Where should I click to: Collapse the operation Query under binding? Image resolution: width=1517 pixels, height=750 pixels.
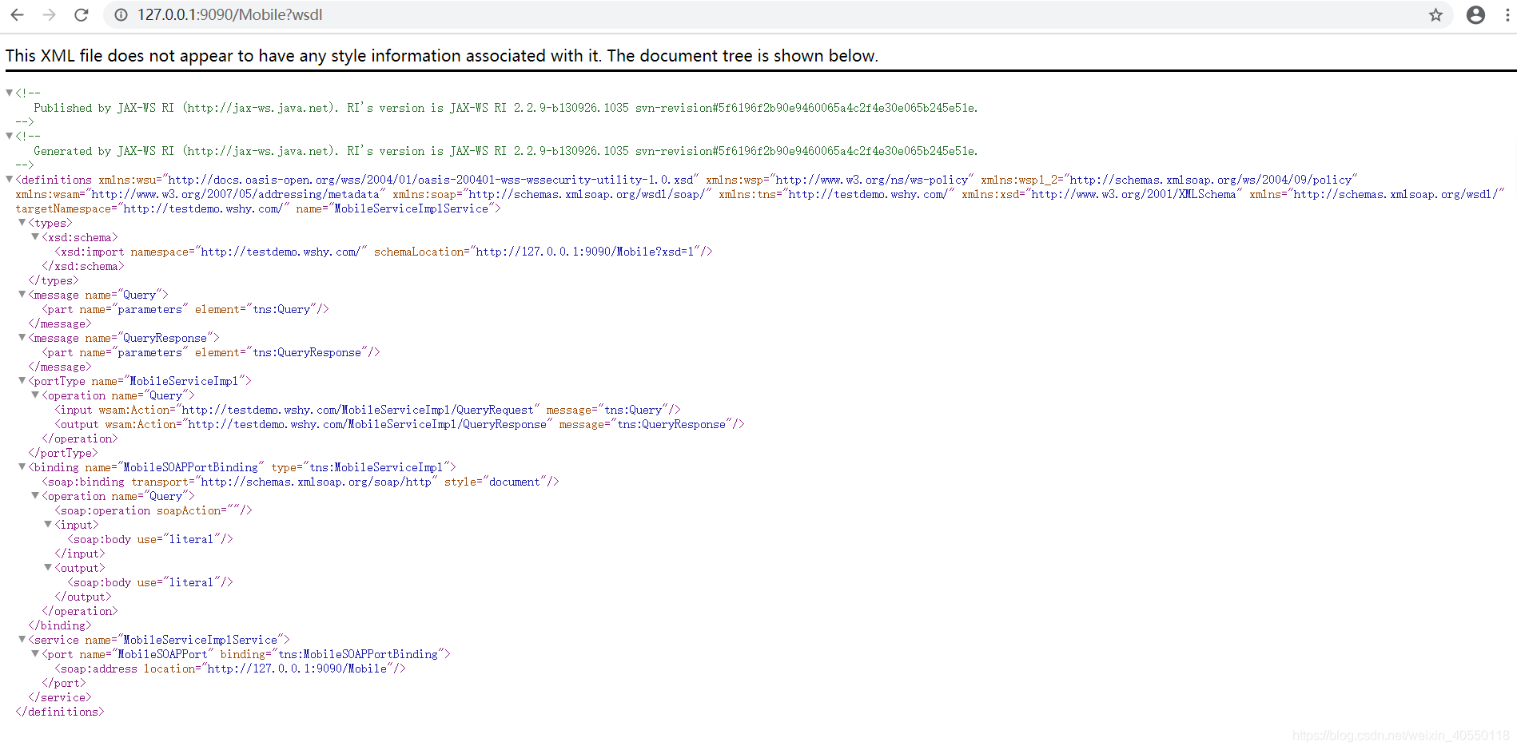(x=35, y=495)
